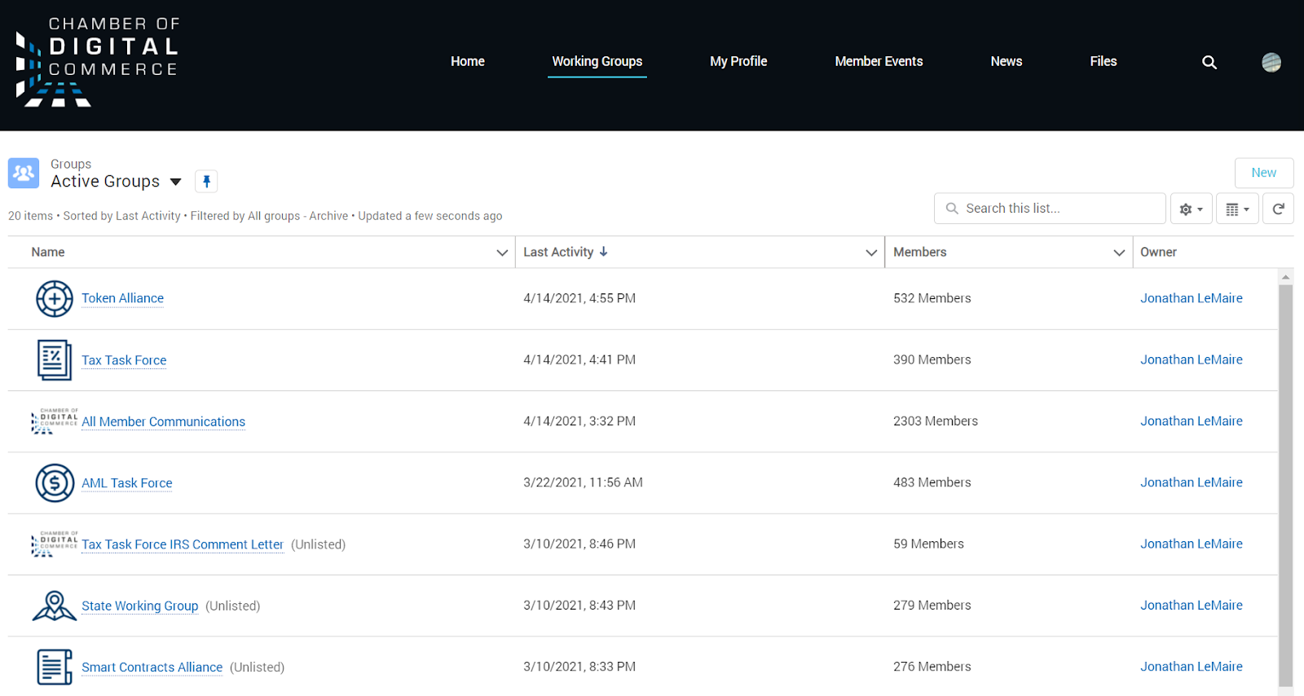Screen dimensions: 1304x696
Task: Open the State Working Group link
Action: tap(140, 606)
